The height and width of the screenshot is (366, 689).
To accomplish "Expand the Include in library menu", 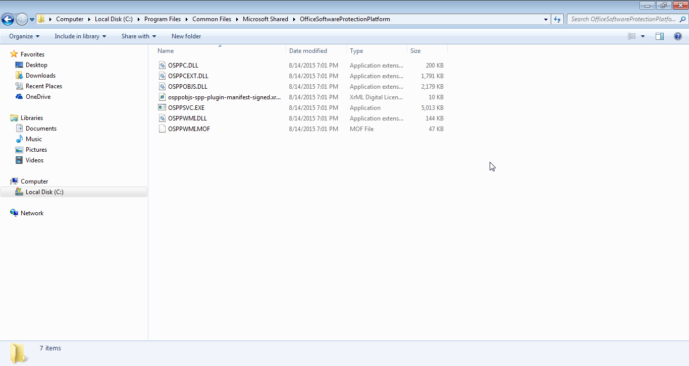I will 80,36.
